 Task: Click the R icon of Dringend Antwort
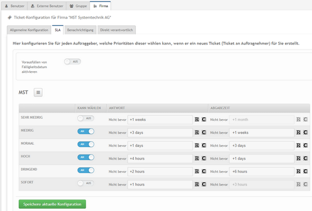(197, 171)
